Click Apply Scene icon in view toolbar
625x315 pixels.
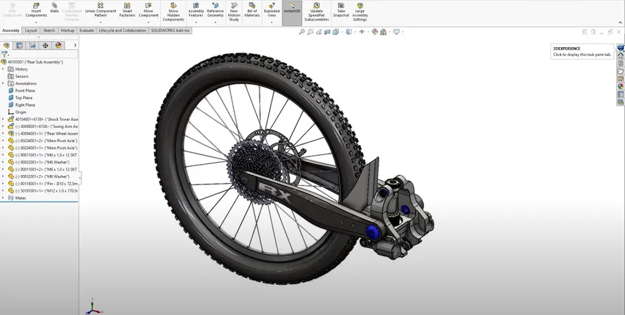pyautogui.click(x=383, y=32)
